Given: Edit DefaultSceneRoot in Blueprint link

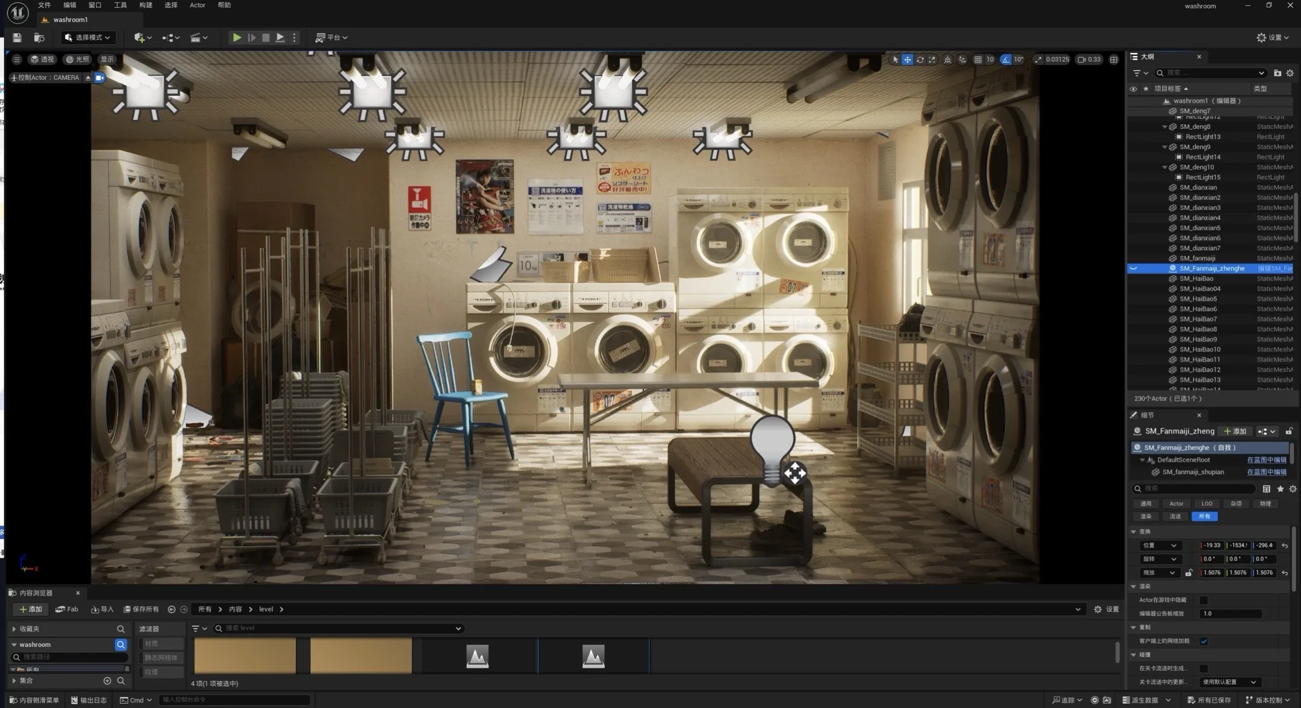Looking at the screenshot, I should (1266, 460).
